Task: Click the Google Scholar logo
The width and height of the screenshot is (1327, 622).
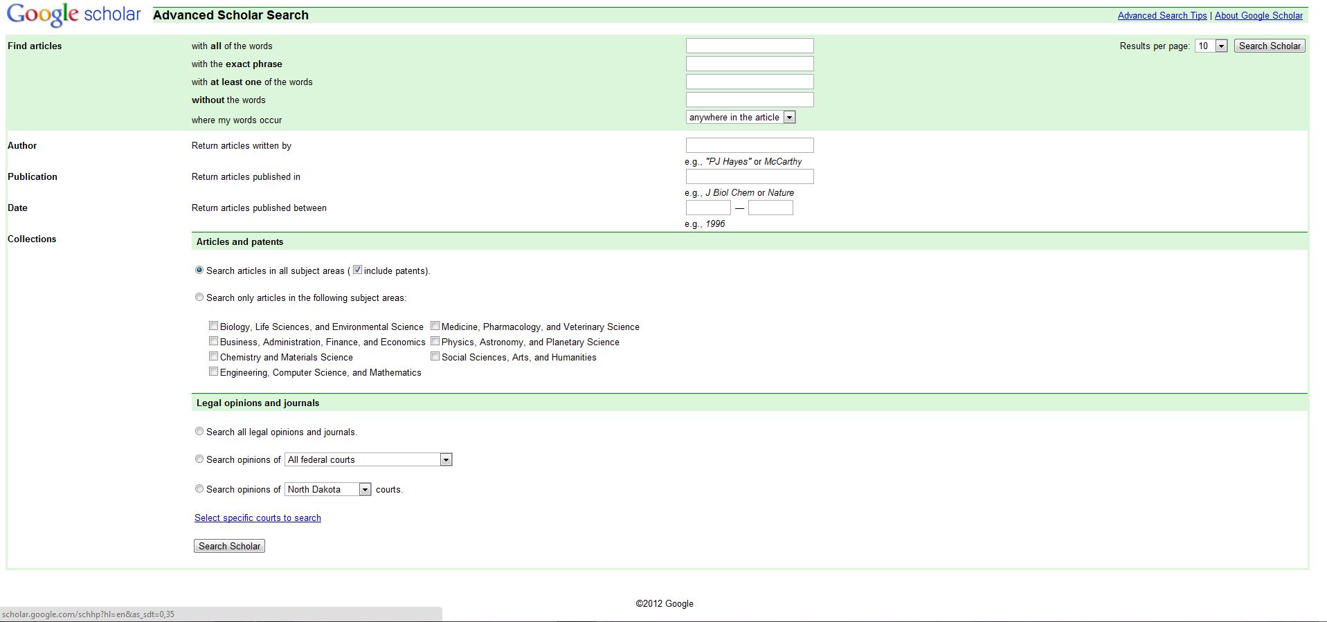Action: tap(74, 15)
